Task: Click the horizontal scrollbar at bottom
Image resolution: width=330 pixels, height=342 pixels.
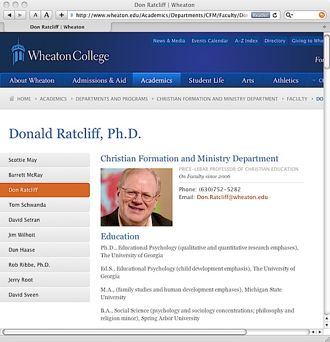Action: click(x=124, y=332)
